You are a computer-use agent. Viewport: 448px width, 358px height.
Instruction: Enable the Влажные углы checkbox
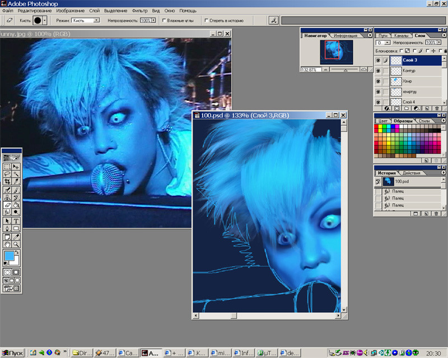(164, 21)
